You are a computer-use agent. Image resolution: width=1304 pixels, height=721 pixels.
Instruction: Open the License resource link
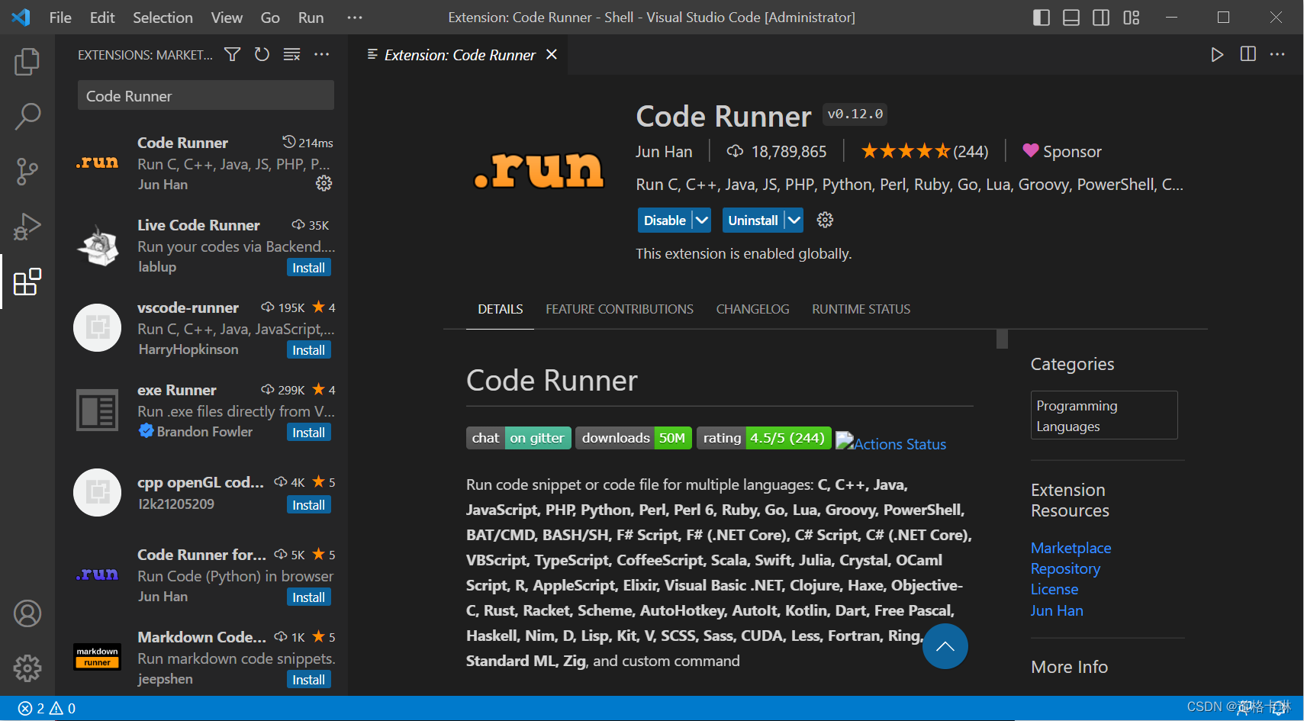(x=1054, y=589)
